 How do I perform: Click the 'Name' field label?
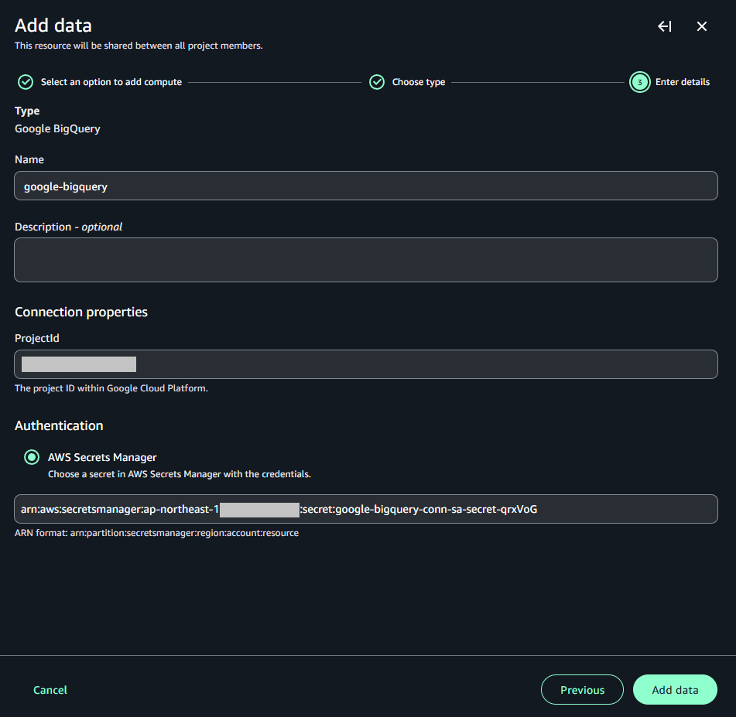29,159
